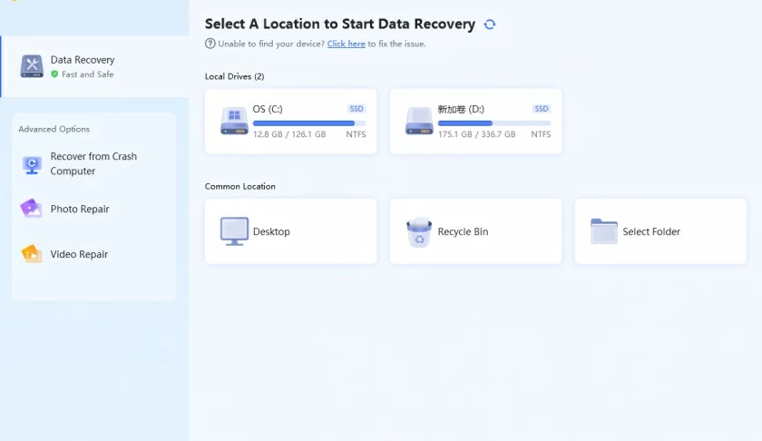Viewport: 762px width, 441px height.
Task: Click the Recycle Bin icon
Action: click(x=419, y=232)
